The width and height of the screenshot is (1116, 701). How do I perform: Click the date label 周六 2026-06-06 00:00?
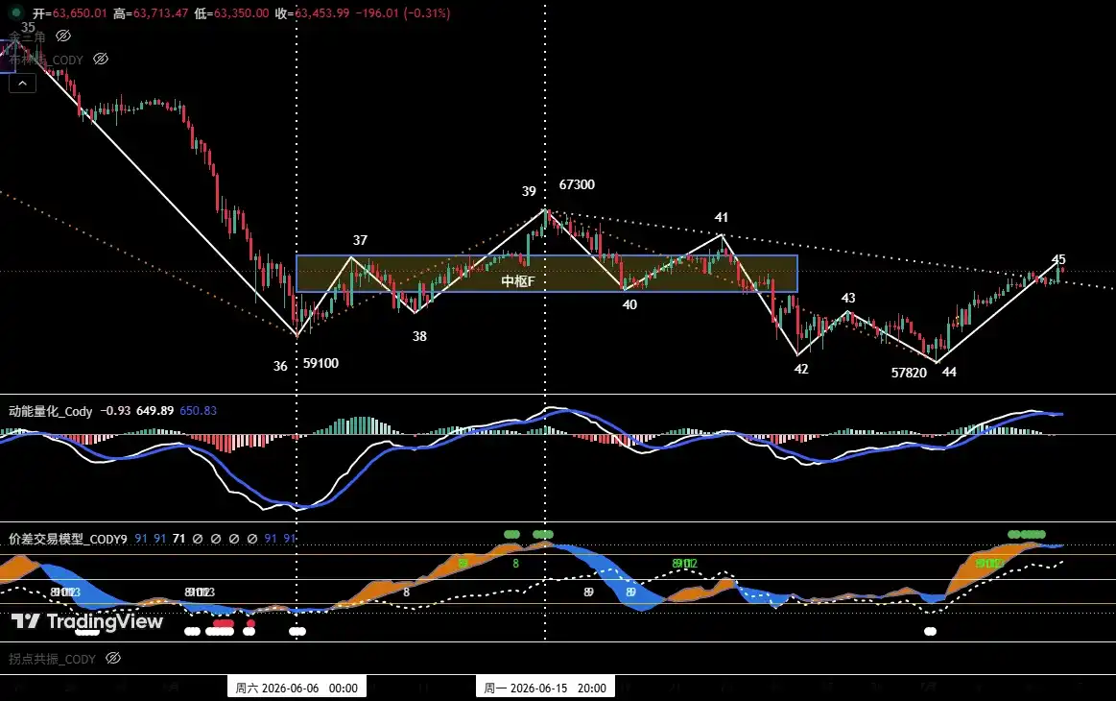pos(297,688)
